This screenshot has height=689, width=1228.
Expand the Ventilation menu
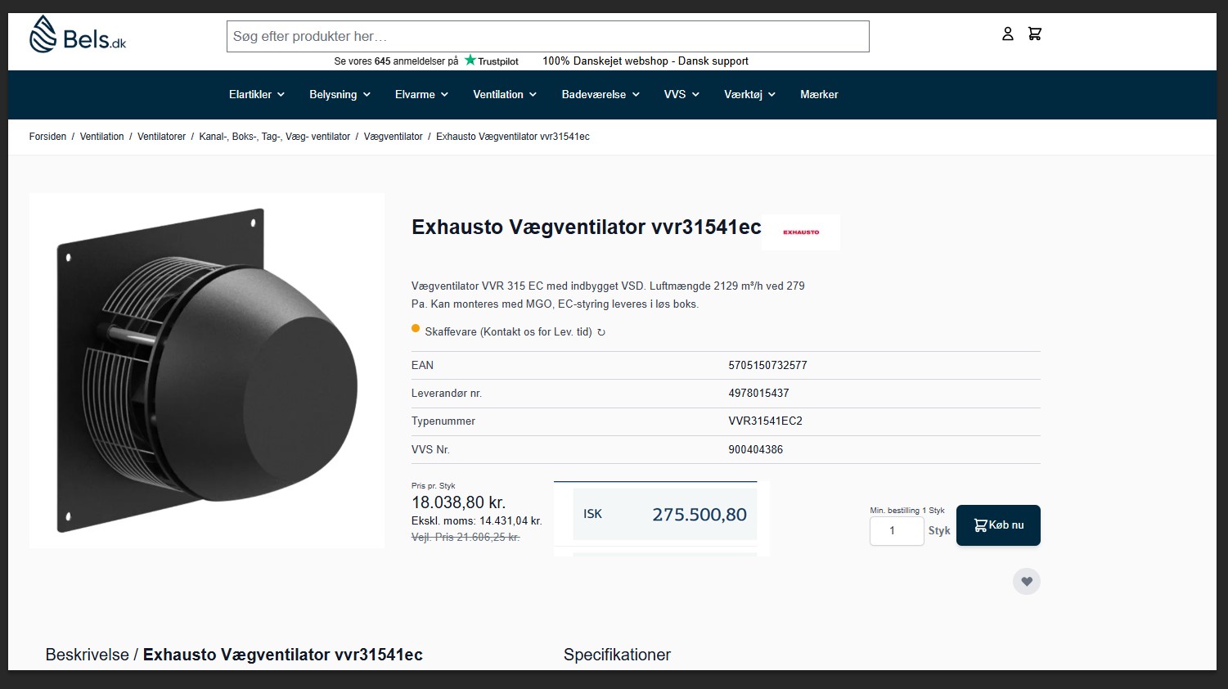[505, 94]
